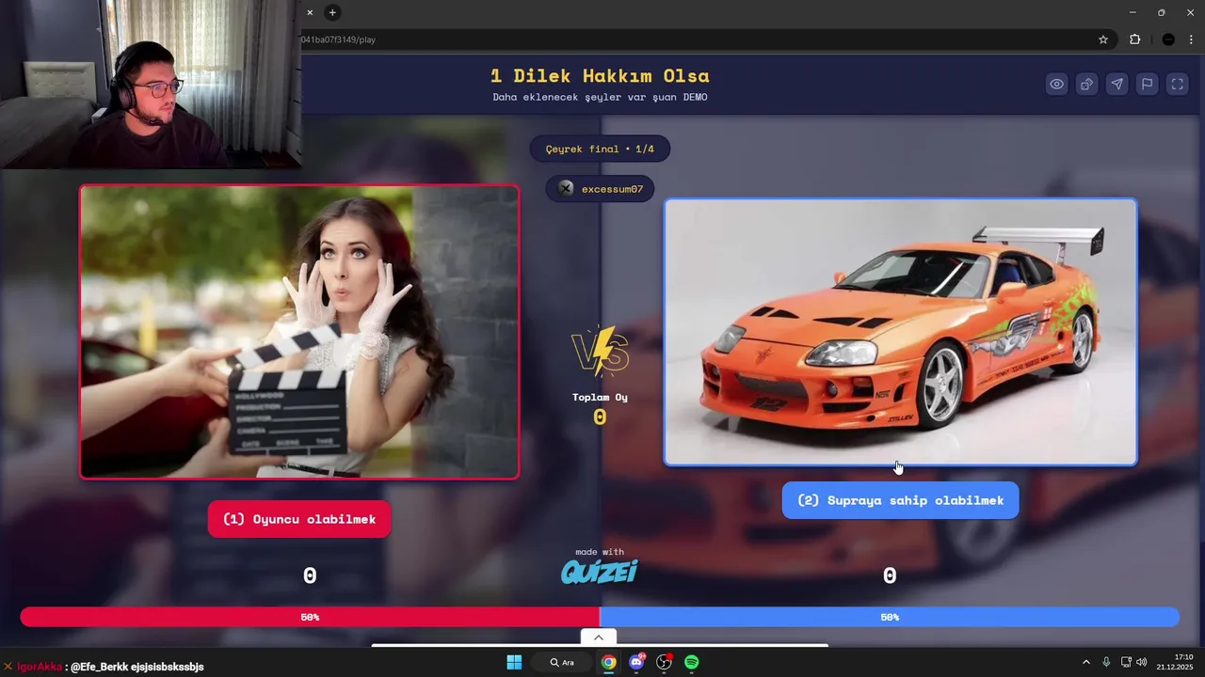Image resolution: width=1205 pixels, height=677 pixels.
Task: Click the microphone tray icon
Action: (x=1106, y=662)
